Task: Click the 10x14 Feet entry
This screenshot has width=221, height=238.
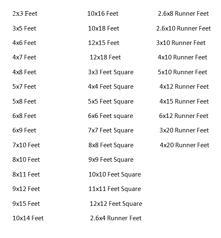Action: coord(28,218)
